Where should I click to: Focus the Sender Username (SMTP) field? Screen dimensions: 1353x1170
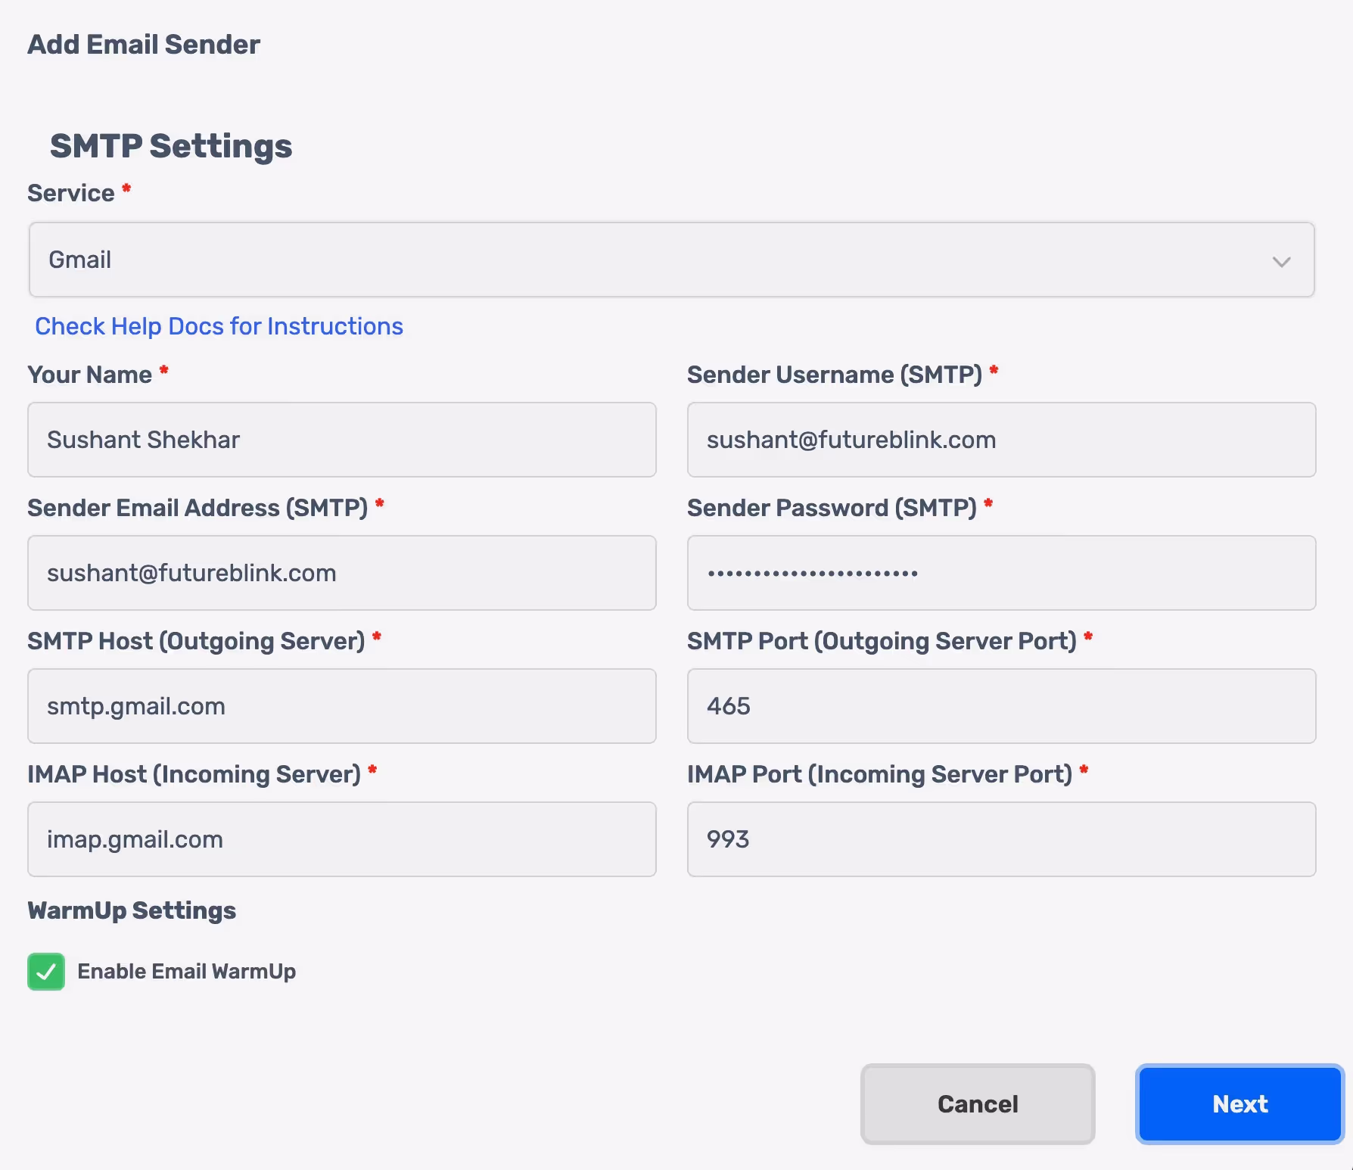coord(1000,440)
